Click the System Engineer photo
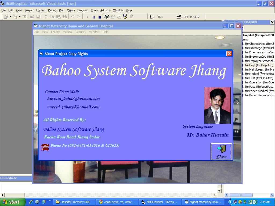 click(217, 105)
